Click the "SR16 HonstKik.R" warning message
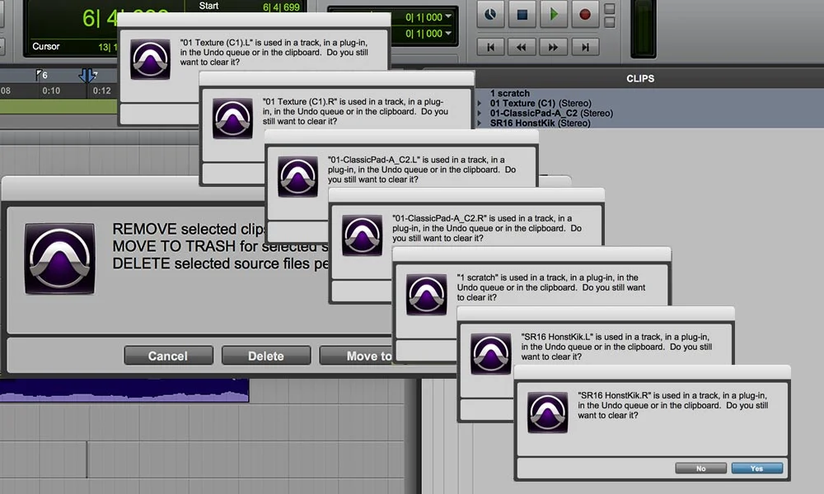 pyautogui.click(x=672, y=405)
